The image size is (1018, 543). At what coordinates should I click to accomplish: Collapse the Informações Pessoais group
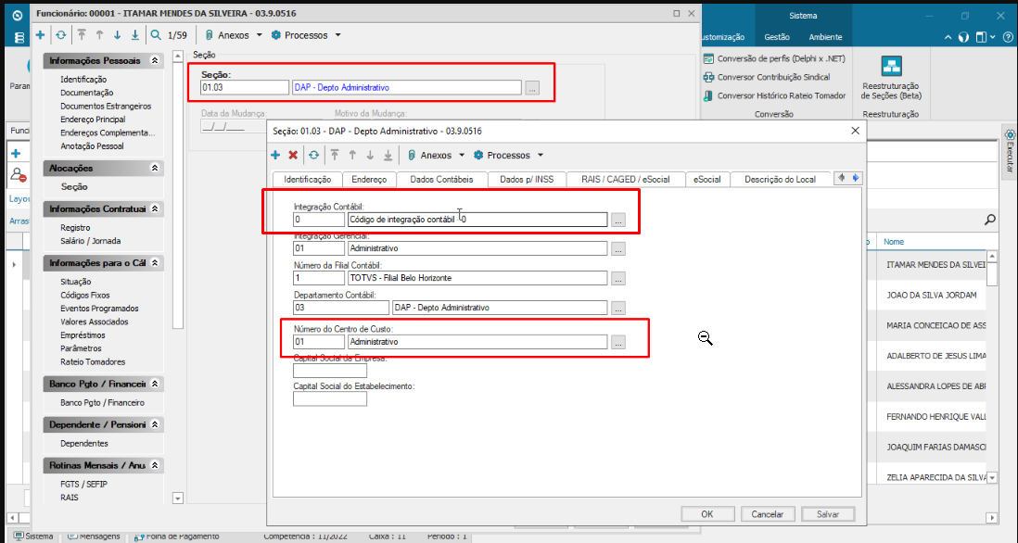[155, 60]
